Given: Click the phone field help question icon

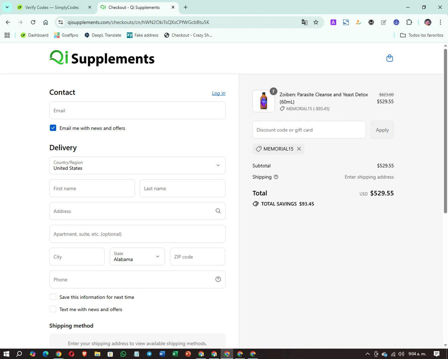Looking at the screenshot, I should tap(218, 279).
